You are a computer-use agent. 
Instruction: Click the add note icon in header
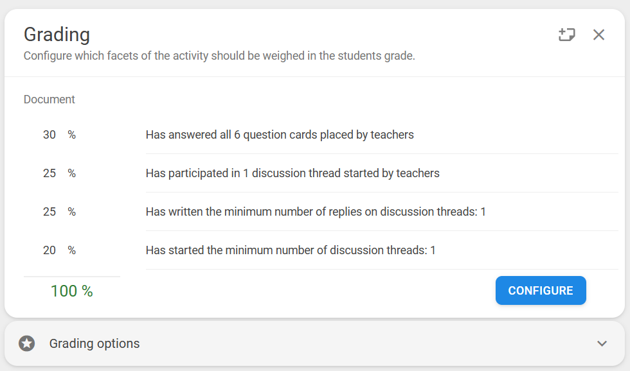566,35
